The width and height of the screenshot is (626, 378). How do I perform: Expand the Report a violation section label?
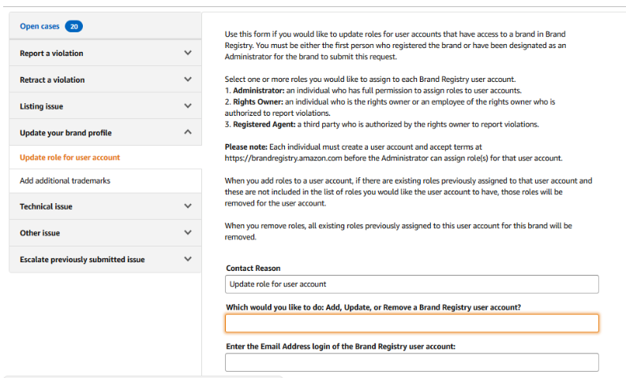[x=51, y=54]
